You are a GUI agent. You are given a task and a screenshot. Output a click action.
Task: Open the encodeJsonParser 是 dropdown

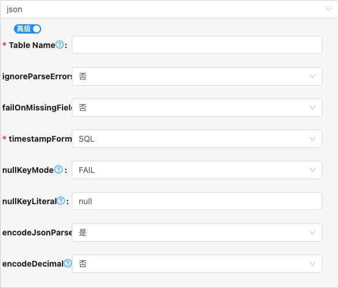click(x=197, y=232)
